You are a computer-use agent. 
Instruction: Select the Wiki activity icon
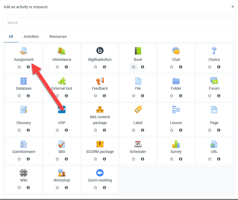24,173
